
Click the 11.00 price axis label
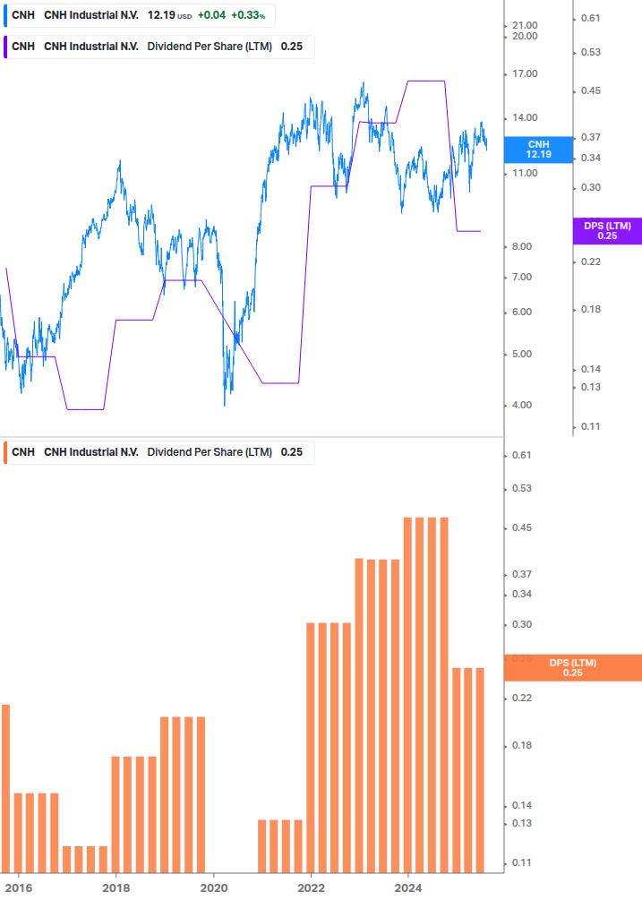(525, 174)
